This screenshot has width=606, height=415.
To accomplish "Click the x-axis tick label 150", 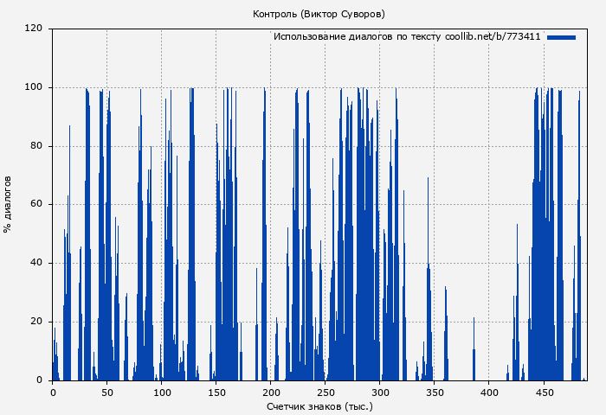I will point(216,393).
